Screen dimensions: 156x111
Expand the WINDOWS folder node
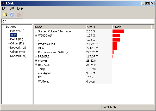[36, 36]
